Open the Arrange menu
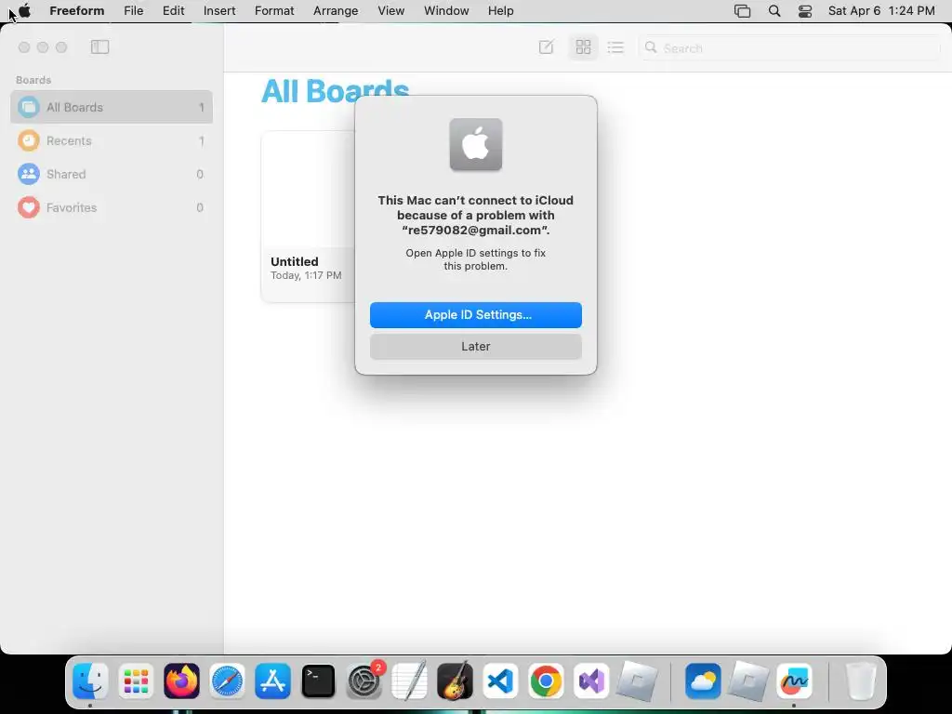 click(x=335, y=11)
